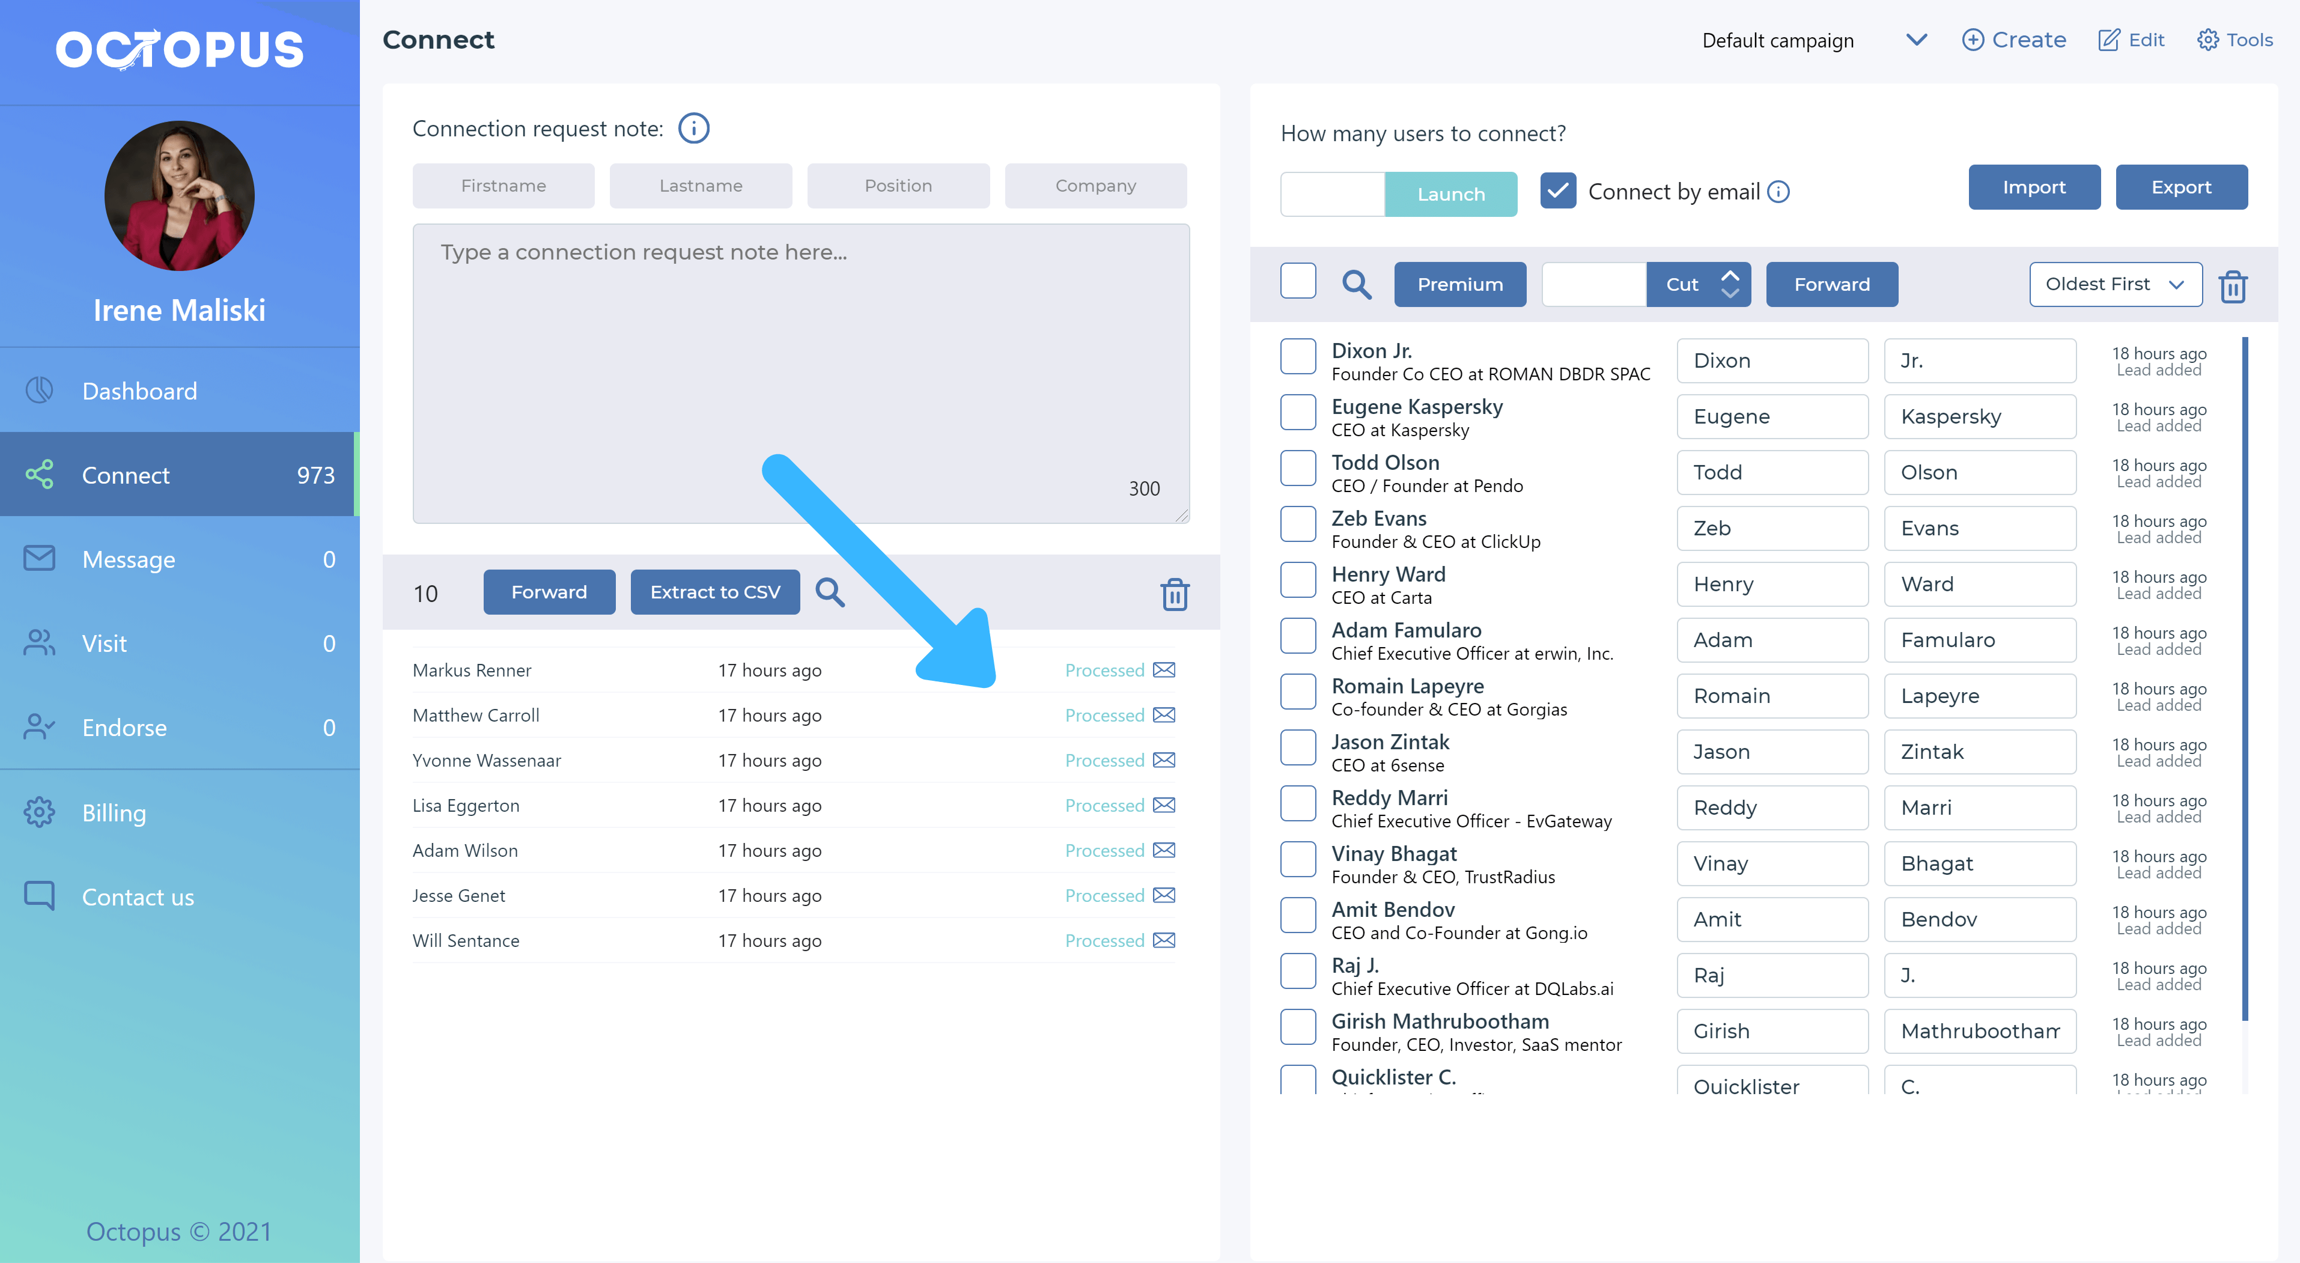Click the Billing sidebar icon

click(39, 812)
